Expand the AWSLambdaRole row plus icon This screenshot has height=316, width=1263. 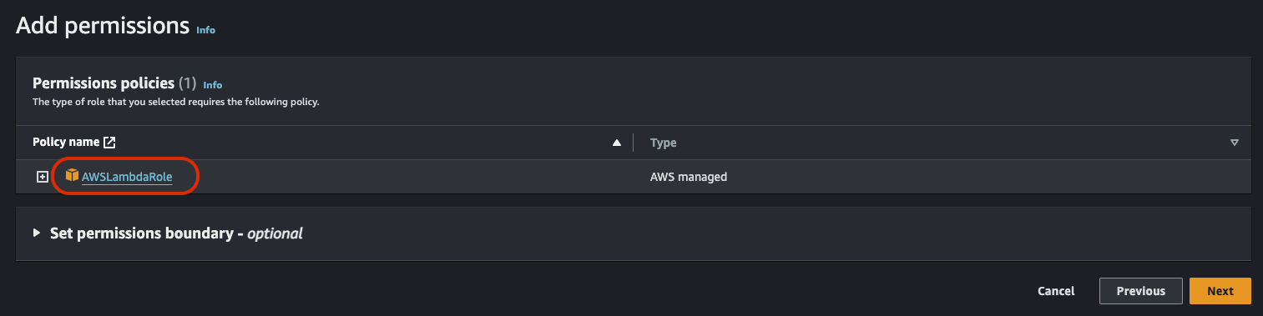(43, 177)
